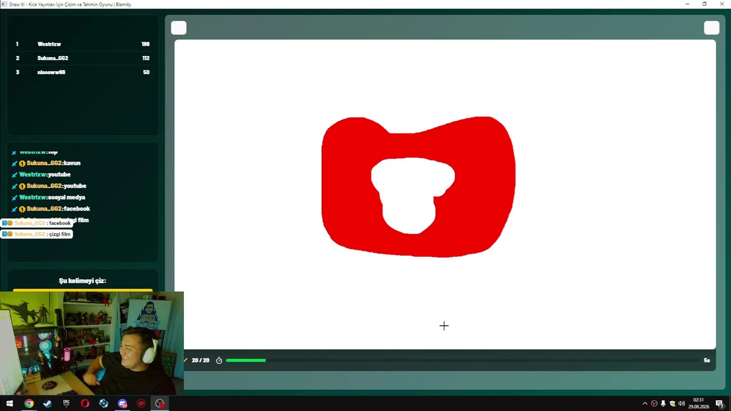Open the notification center
Image resolution: width=731 pixels, height=411 pixels.
(720, 404)
